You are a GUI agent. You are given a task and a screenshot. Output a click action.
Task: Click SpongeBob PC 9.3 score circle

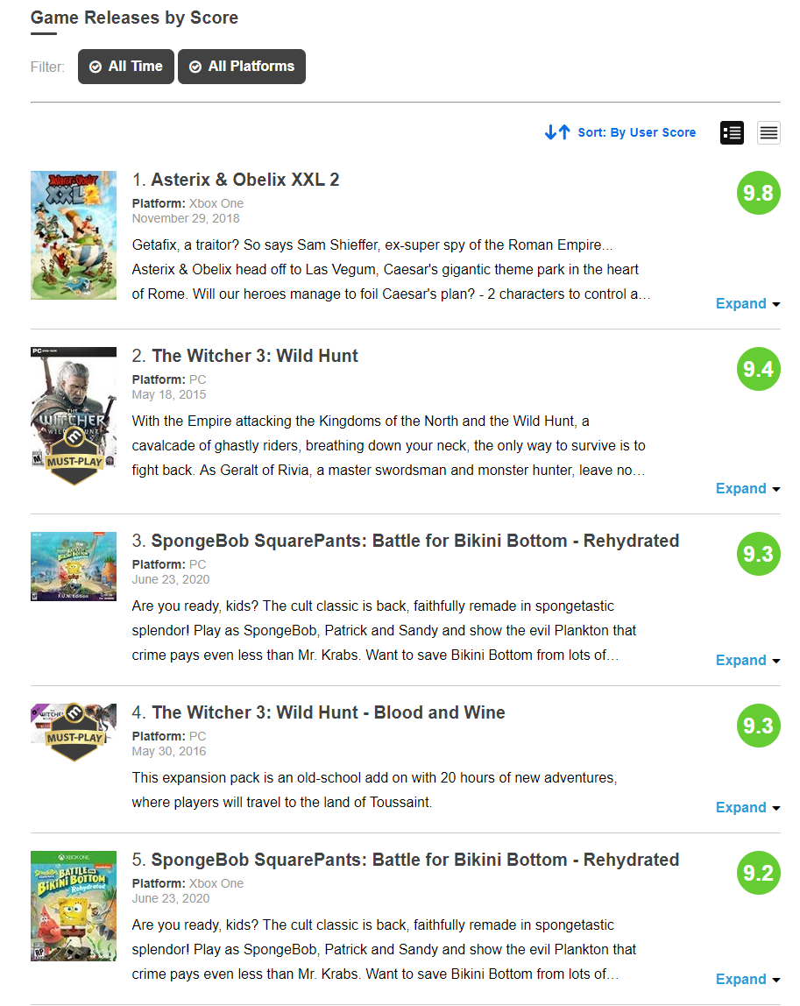coord(758,554)
